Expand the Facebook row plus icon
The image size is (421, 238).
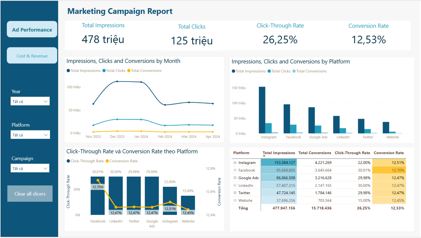235,170
